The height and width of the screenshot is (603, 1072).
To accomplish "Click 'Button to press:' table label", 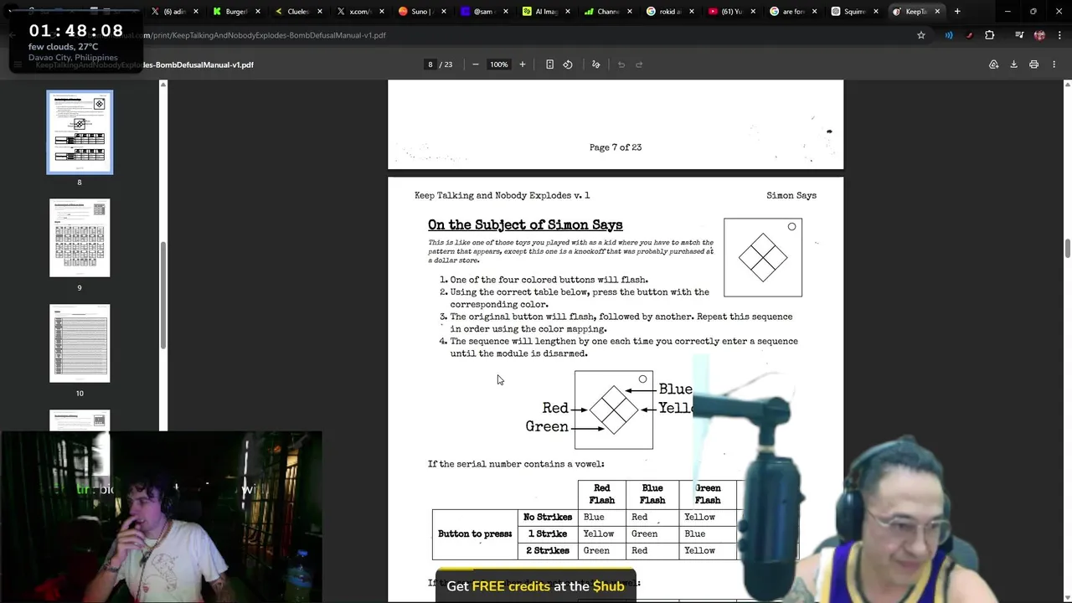I will (x=475, y=533).
